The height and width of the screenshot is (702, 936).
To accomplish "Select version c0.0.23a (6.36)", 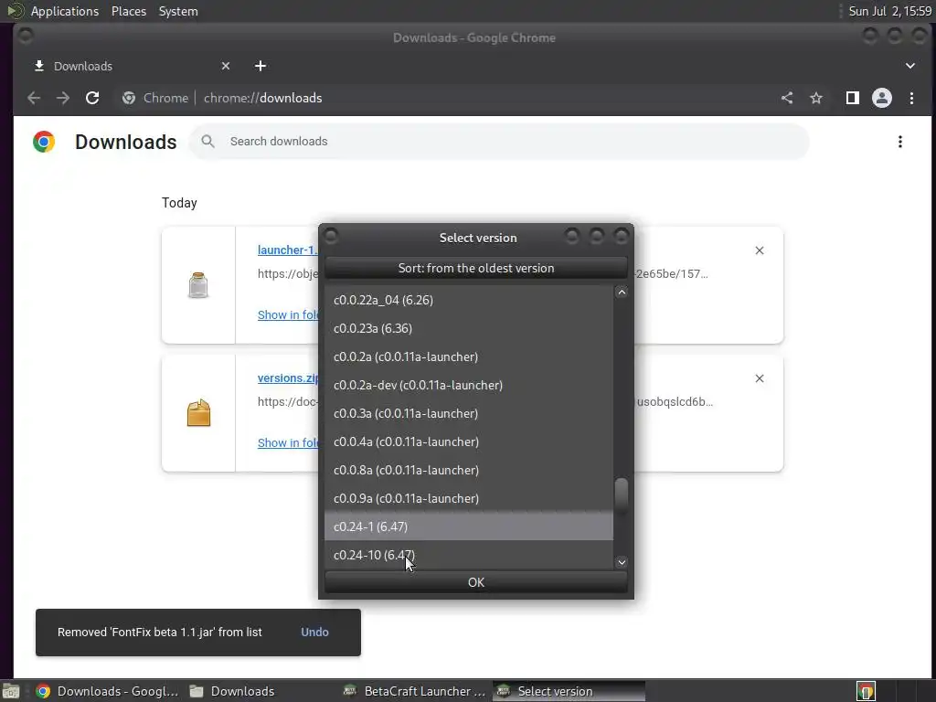I will pyautogui.click(x=469, y=328).
